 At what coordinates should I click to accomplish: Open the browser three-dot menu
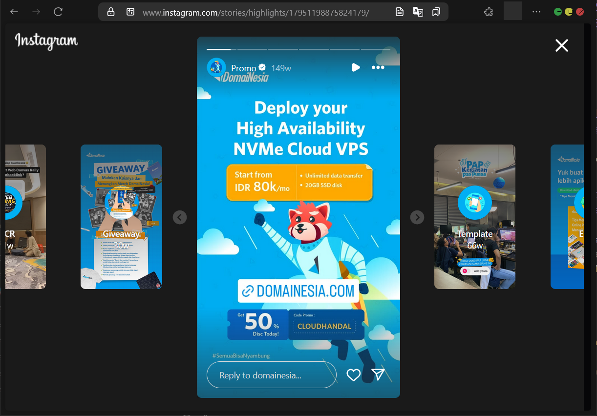pyautogui.click(x=536, y=12)
